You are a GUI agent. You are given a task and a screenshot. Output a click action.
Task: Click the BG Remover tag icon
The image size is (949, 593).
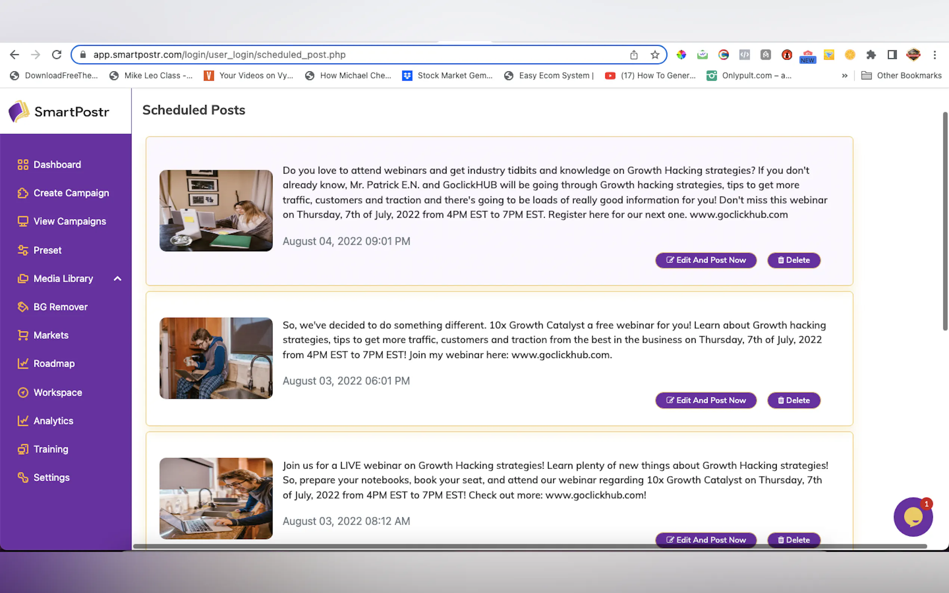coord(23,307)
